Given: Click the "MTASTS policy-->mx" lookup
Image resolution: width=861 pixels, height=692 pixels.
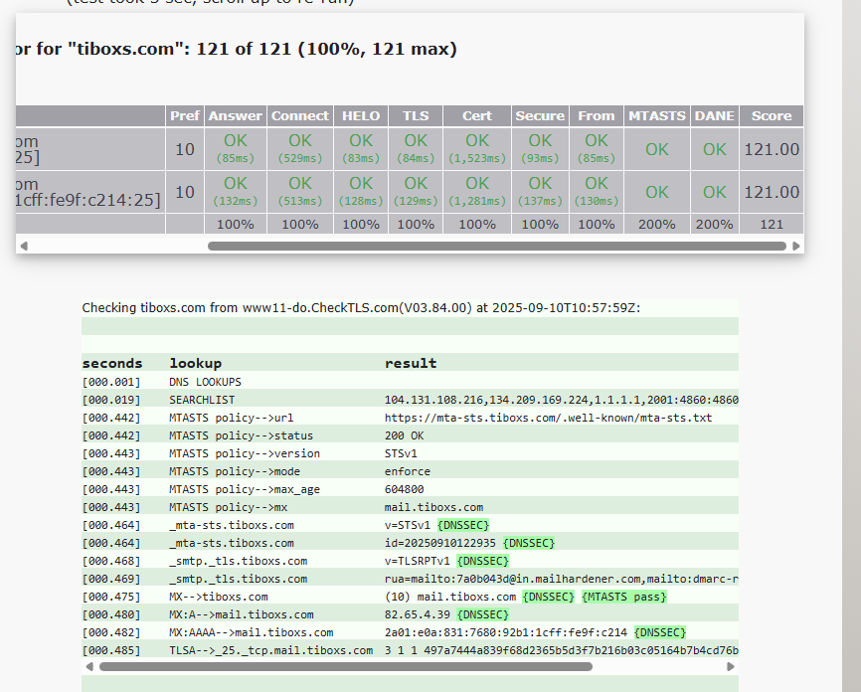Looking at the screenshot, I should [229, 507].
